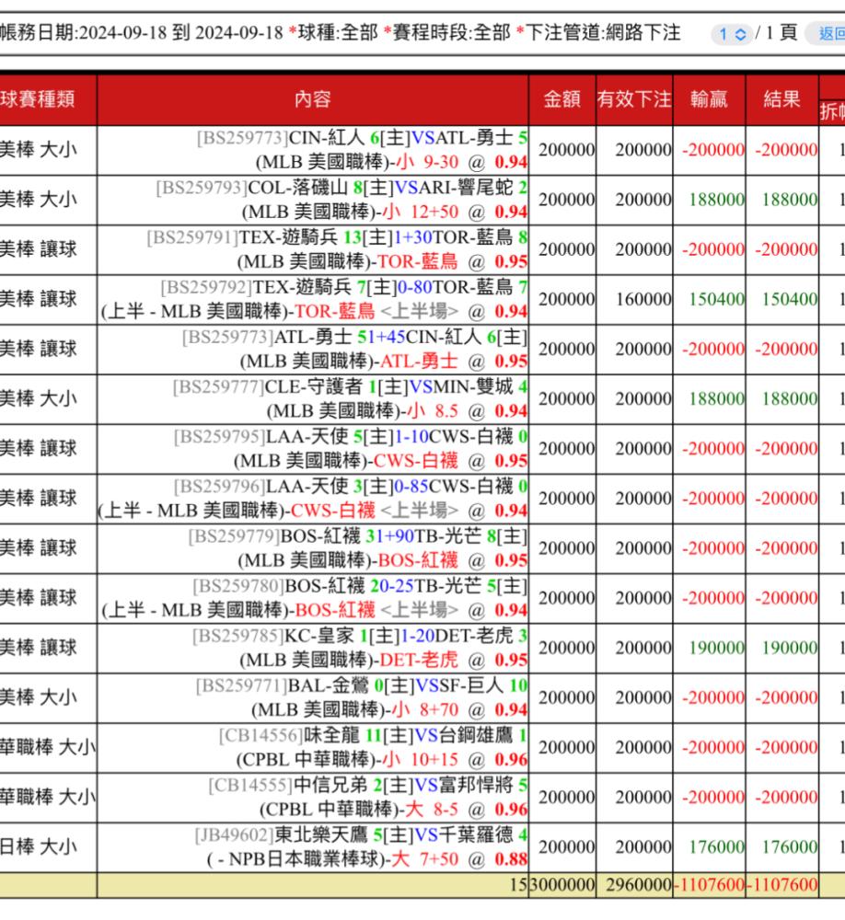The width and height of the screenshot is (845, 920).
Task: Click the 小 8+70 bet selection text
Action: 425,710
